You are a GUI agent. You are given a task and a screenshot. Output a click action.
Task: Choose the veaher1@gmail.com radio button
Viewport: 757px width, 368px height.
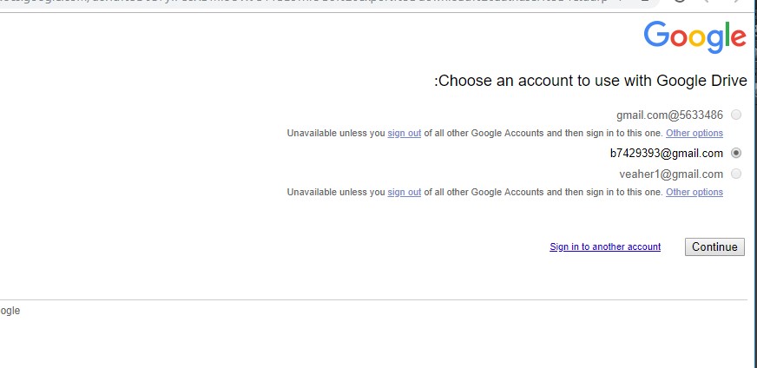click(736, 174)
